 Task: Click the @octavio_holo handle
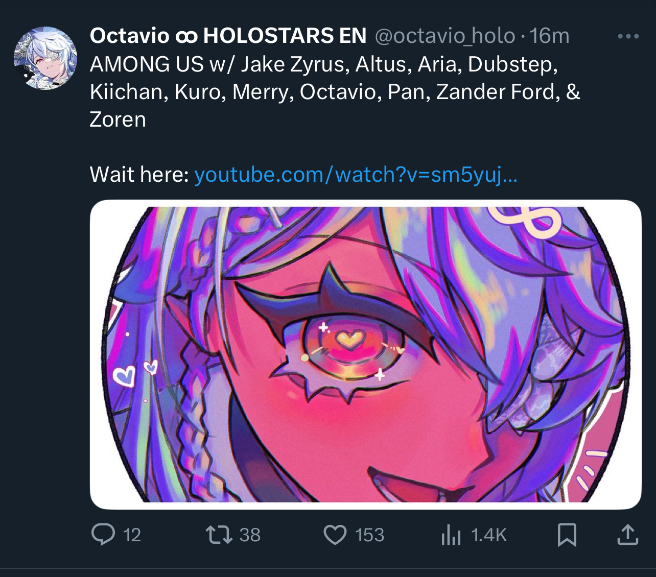coord(445,36)
